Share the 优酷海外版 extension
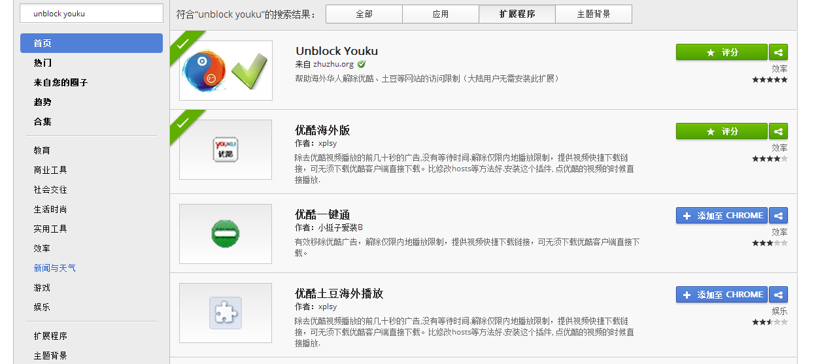816x364 pixels. pyautogui.click(x=778, y=131)
